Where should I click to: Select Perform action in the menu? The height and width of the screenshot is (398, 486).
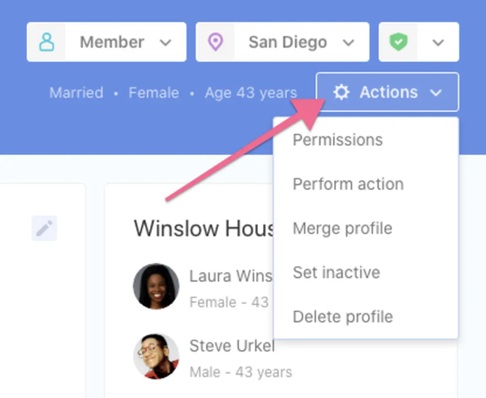point(348,184)
